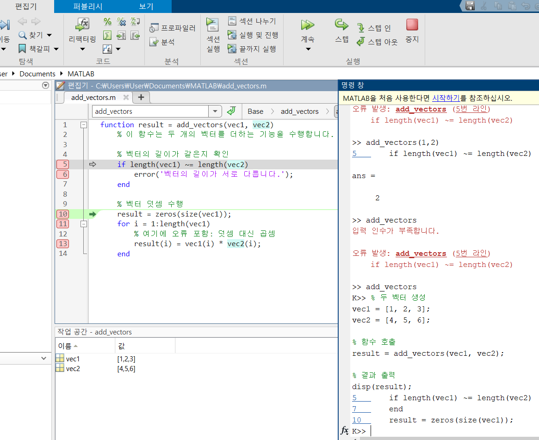Image resolution: width=539 pixels, height=440 pixels.
Task: Expand the details panel chevron
Action: 43,358
